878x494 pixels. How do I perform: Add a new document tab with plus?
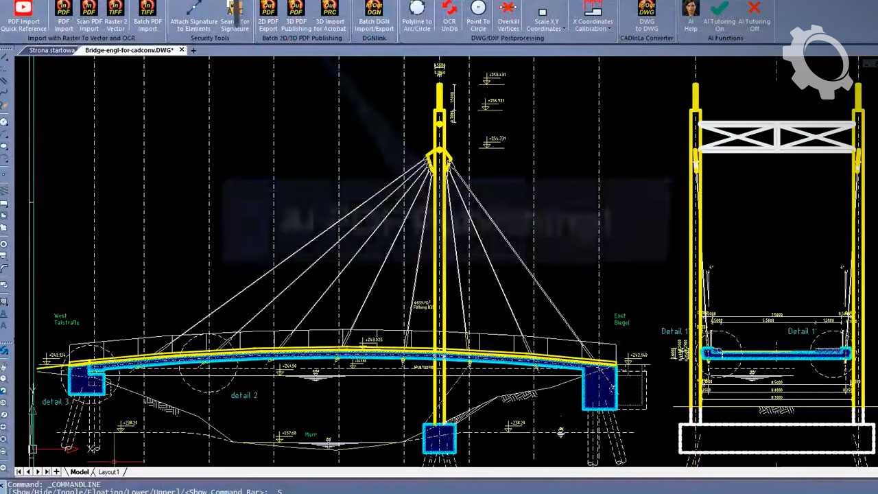point(193,51)
